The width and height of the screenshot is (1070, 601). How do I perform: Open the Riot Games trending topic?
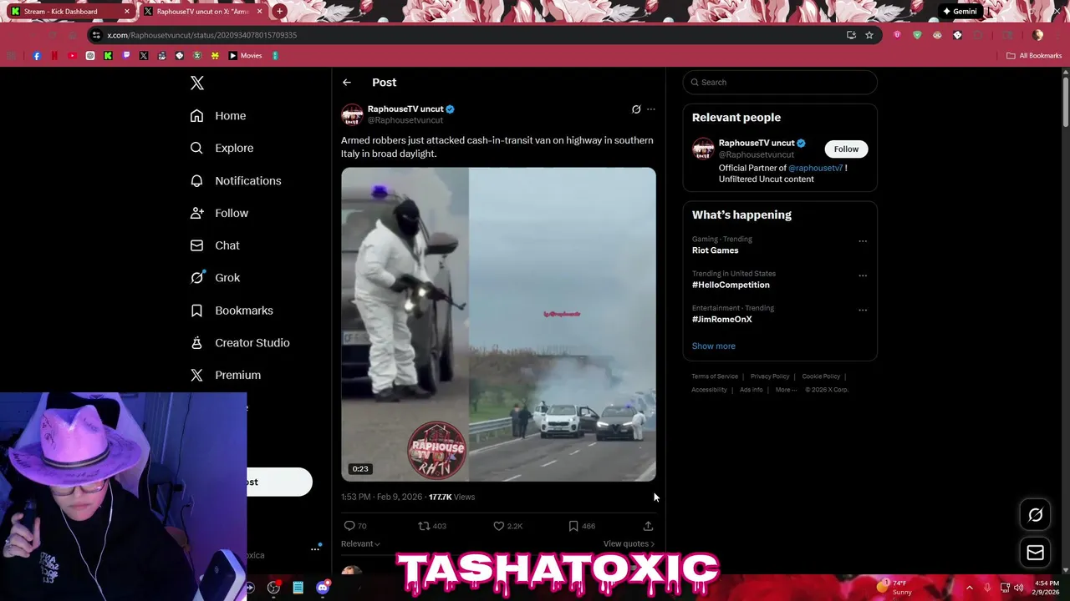click(715, 250)
